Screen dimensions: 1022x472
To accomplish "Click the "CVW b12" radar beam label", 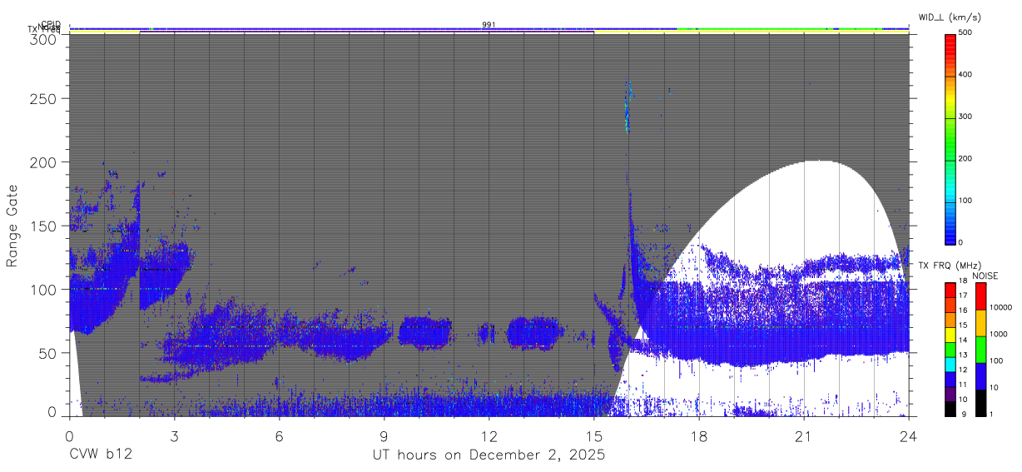I will point(100,455).
